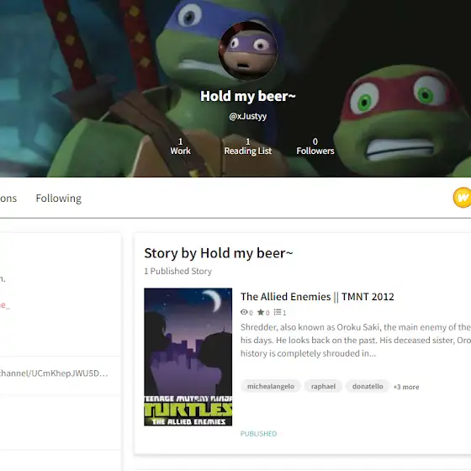Click the orange Wattpad coin icon
The height and width of the screenshot is (471, 471).
click(x=463, y=198)
